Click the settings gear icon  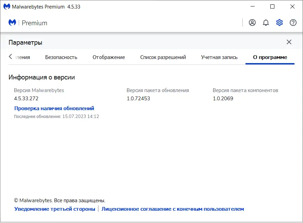click(280, 23)
